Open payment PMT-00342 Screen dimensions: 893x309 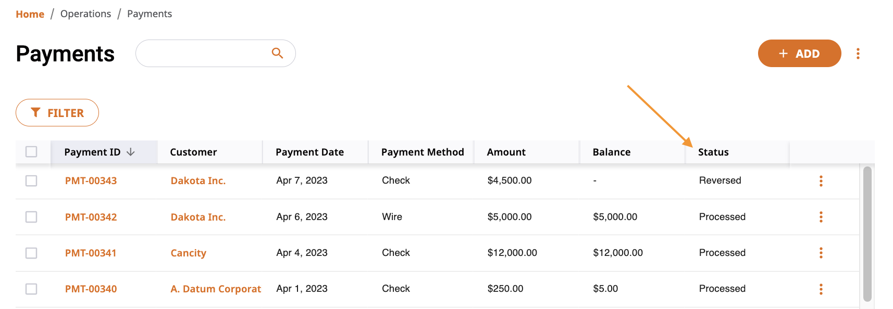point(91,217)
